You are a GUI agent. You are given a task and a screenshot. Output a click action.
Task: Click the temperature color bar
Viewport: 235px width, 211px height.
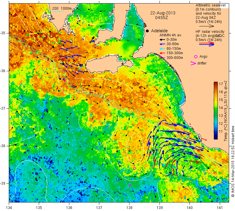pos(216,110)
